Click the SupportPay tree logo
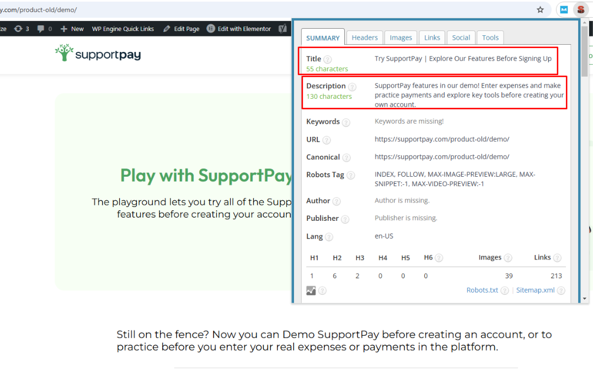 tap(65, 53)
